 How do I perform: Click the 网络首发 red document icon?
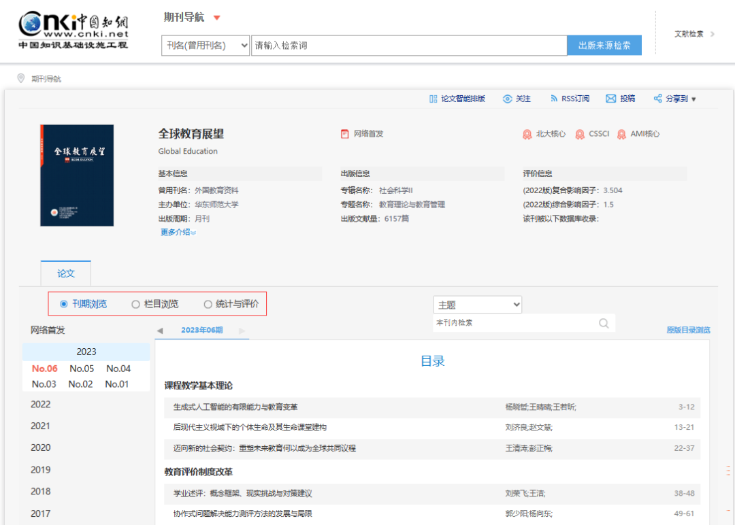point(344,134)
